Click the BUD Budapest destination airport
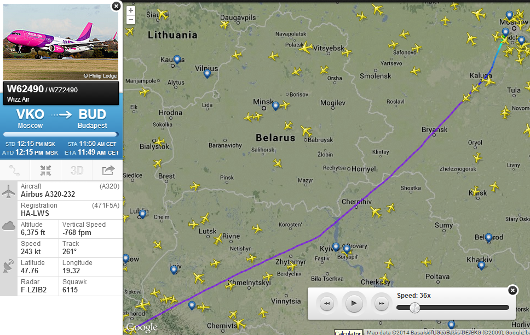The image size is (530, 335). point(93,119)
